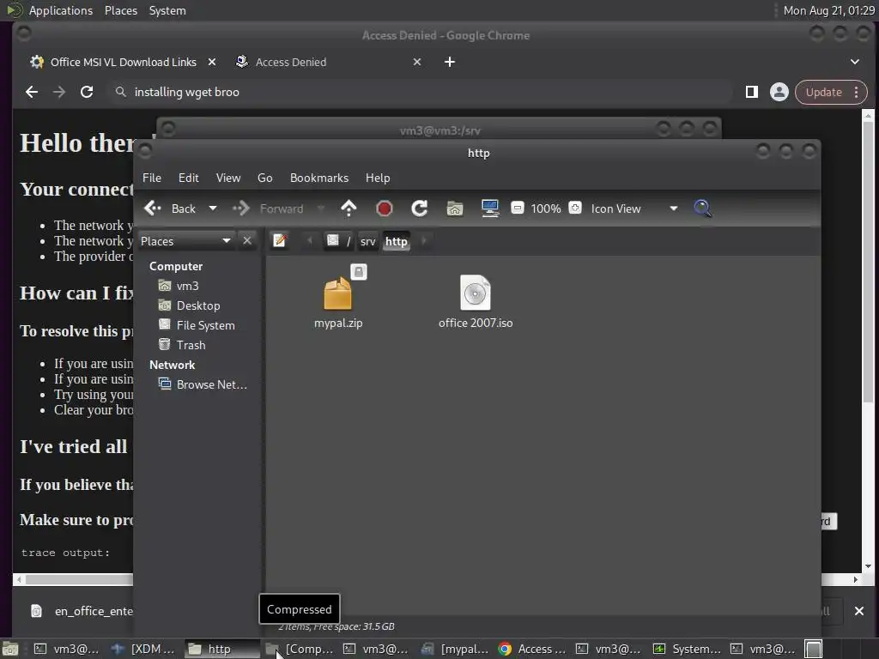Screen dimensions: 879x659
Task: Click Chrome back arrow
Action: (32, 92)
